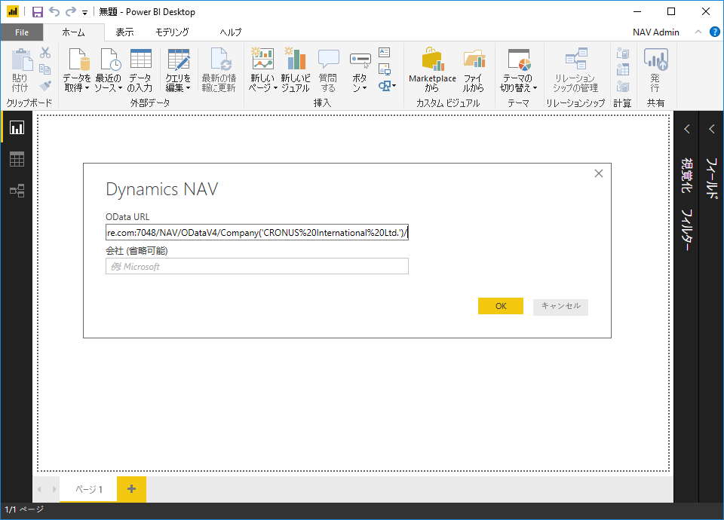
Task: Select the ヘルプ ribbon tab
Action: pos(231,32)
